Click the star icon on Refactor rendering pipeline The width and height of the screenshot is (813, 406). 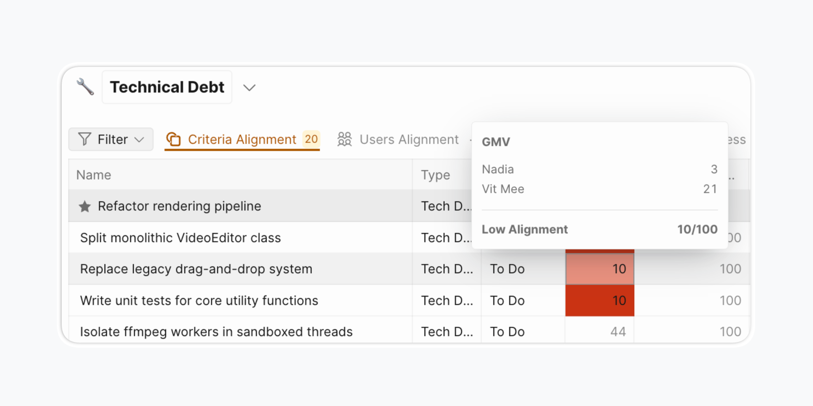[x=85, y=206]
